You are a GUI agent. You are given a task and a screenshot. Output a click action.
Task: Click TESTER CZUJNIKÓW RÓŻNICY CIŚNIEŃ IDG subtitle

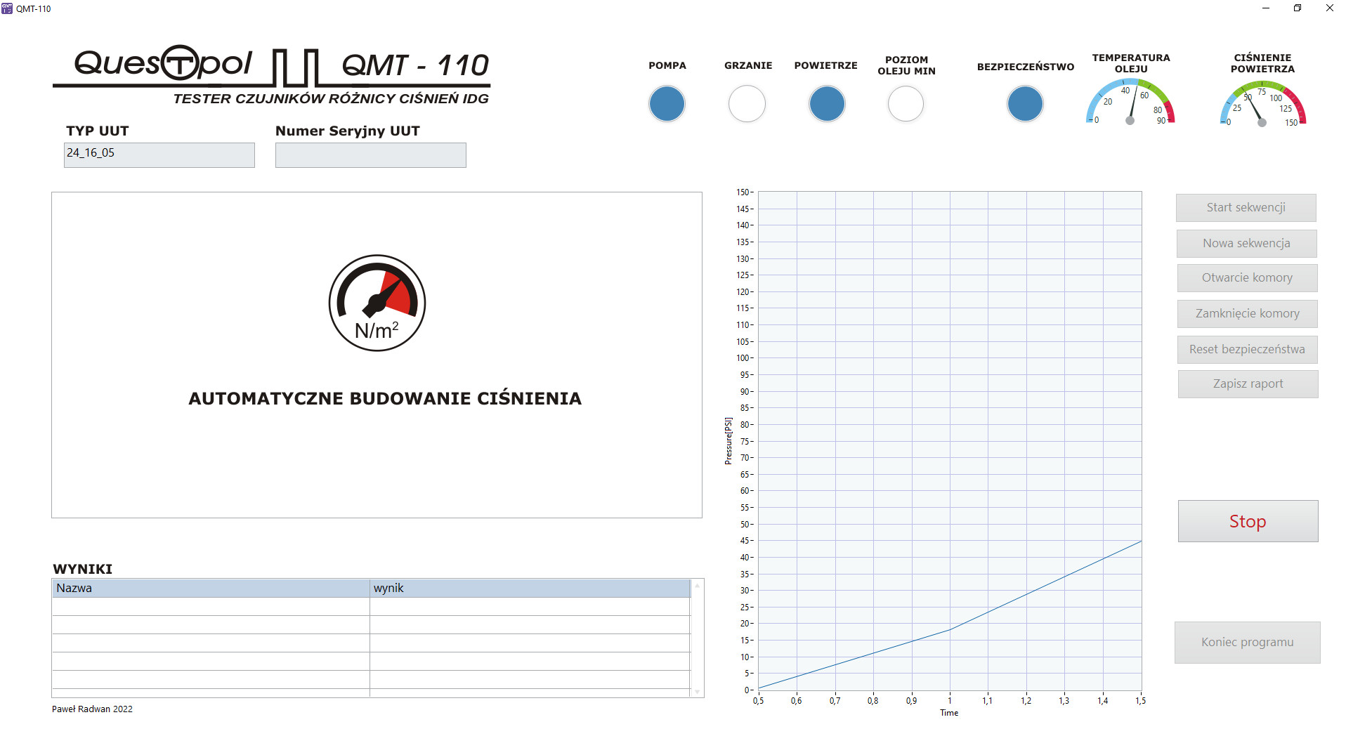(331, 99)
